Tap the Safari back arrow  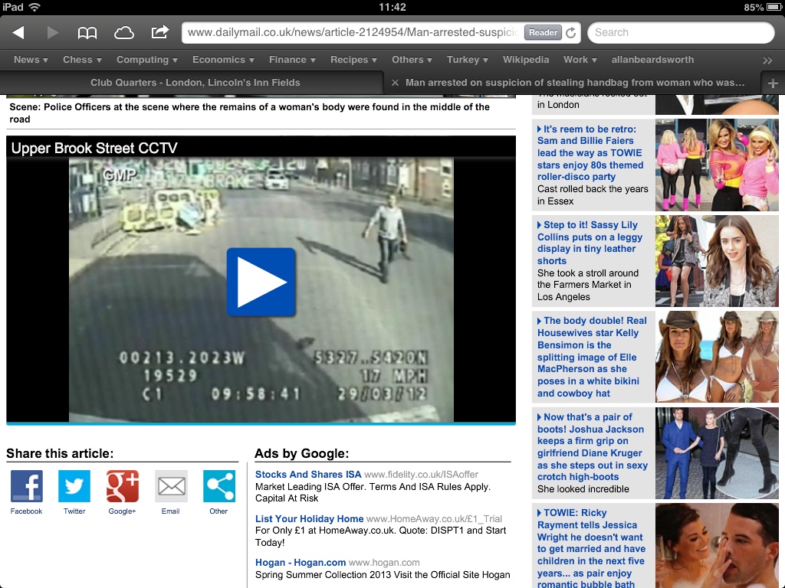pyautogui.click(x=18, y=32)
